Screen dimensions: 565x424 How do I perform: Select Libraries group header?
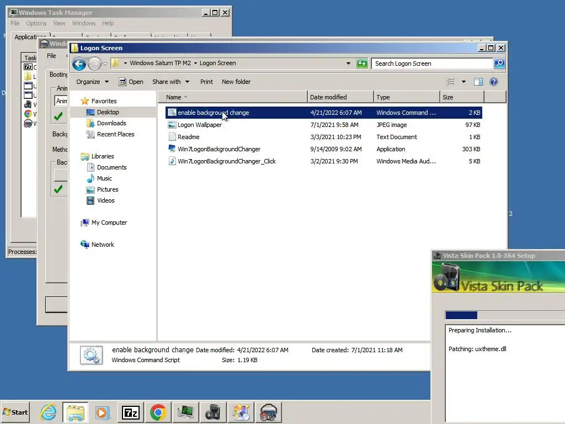[102, 156]
